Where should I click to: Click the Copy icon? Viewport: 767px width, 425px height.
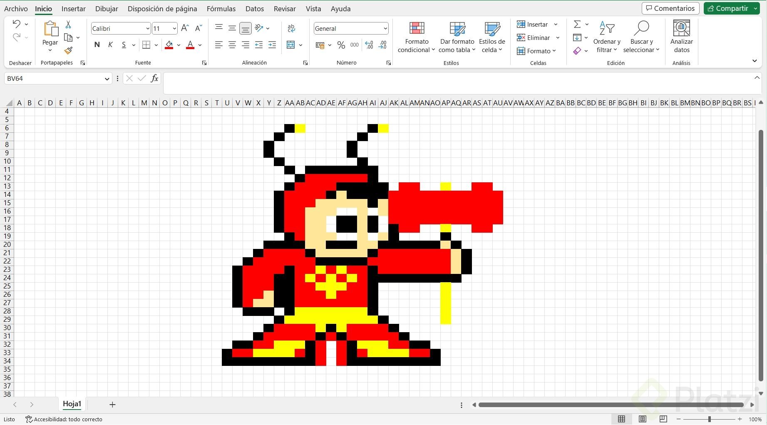tap(68, 38)
